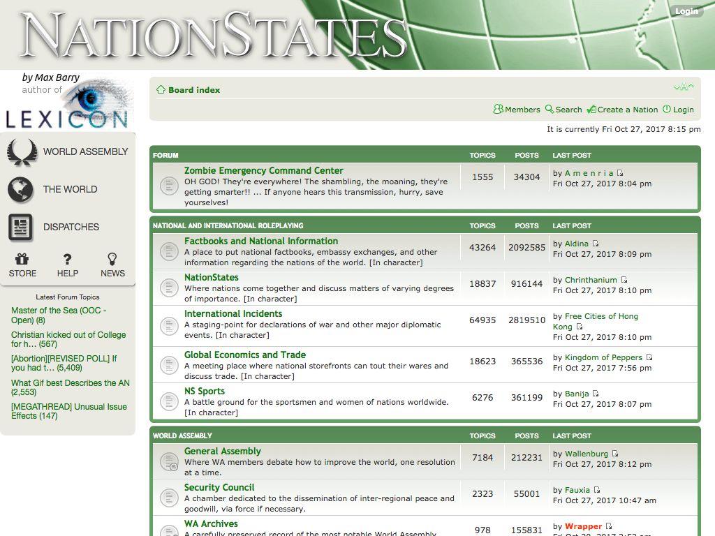Screen dimensions: 715x536
Task: Open topic Christian kicked out of College
Action: (68, 340)
